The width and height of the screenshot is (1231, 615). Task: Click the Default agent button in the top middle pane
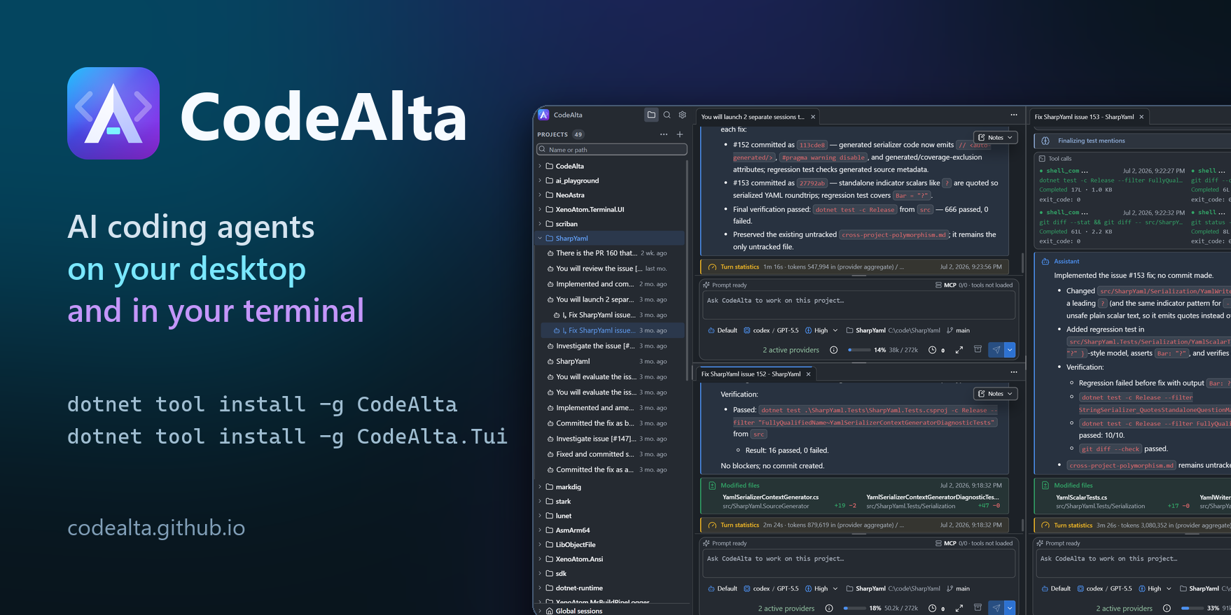[722, 330]
